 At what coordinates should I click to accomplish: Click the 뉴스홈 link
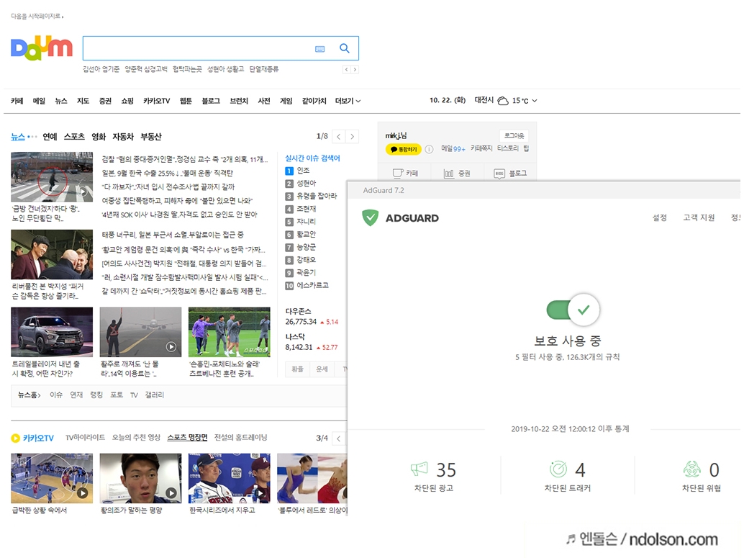tap(29, 395)
